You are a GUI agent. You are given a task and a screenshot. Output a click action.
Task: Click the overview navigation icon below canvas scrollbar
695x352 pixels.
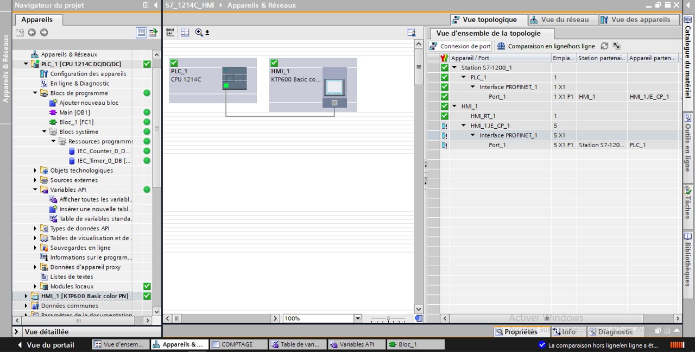(x=418, y=318)
